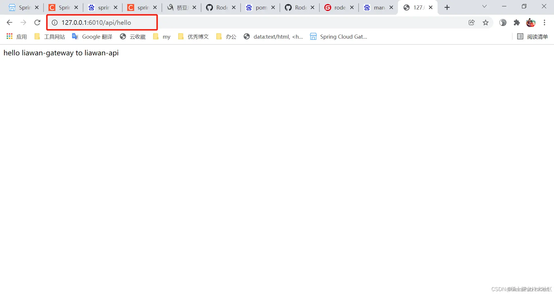Open the 阅读清单 reading list
This screenshot has height=294, width=554.
coord(532,37)
